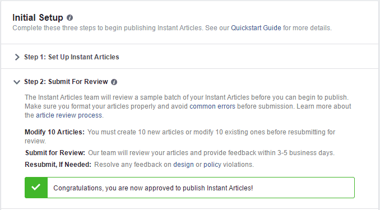This screenshot has height=210, width=380.
Task: Click the info icon next to Step 2
Action: tap(114, 82)
